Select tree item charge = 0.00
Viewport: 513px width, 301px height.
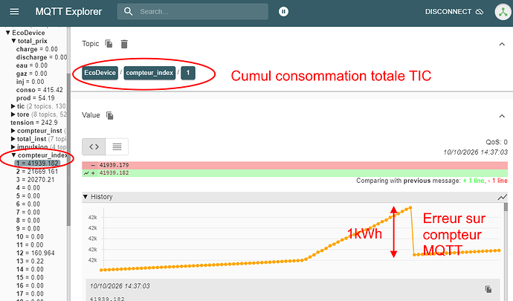point(37,49)
